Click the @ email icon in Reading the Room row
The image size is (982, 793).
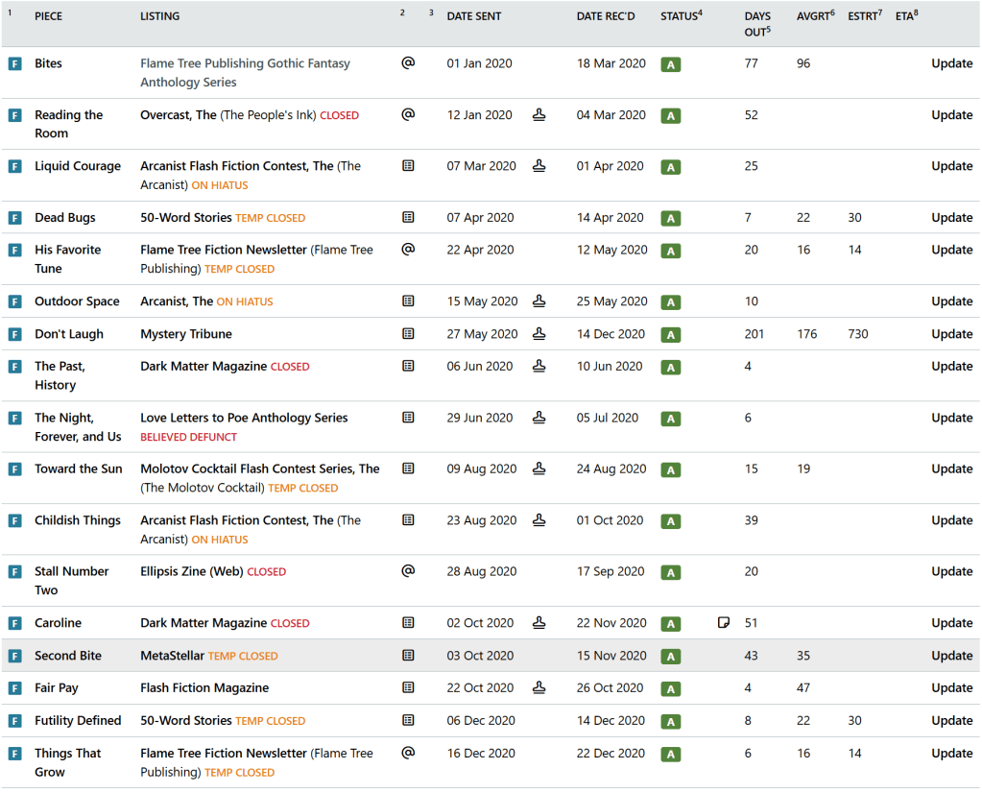408,114
